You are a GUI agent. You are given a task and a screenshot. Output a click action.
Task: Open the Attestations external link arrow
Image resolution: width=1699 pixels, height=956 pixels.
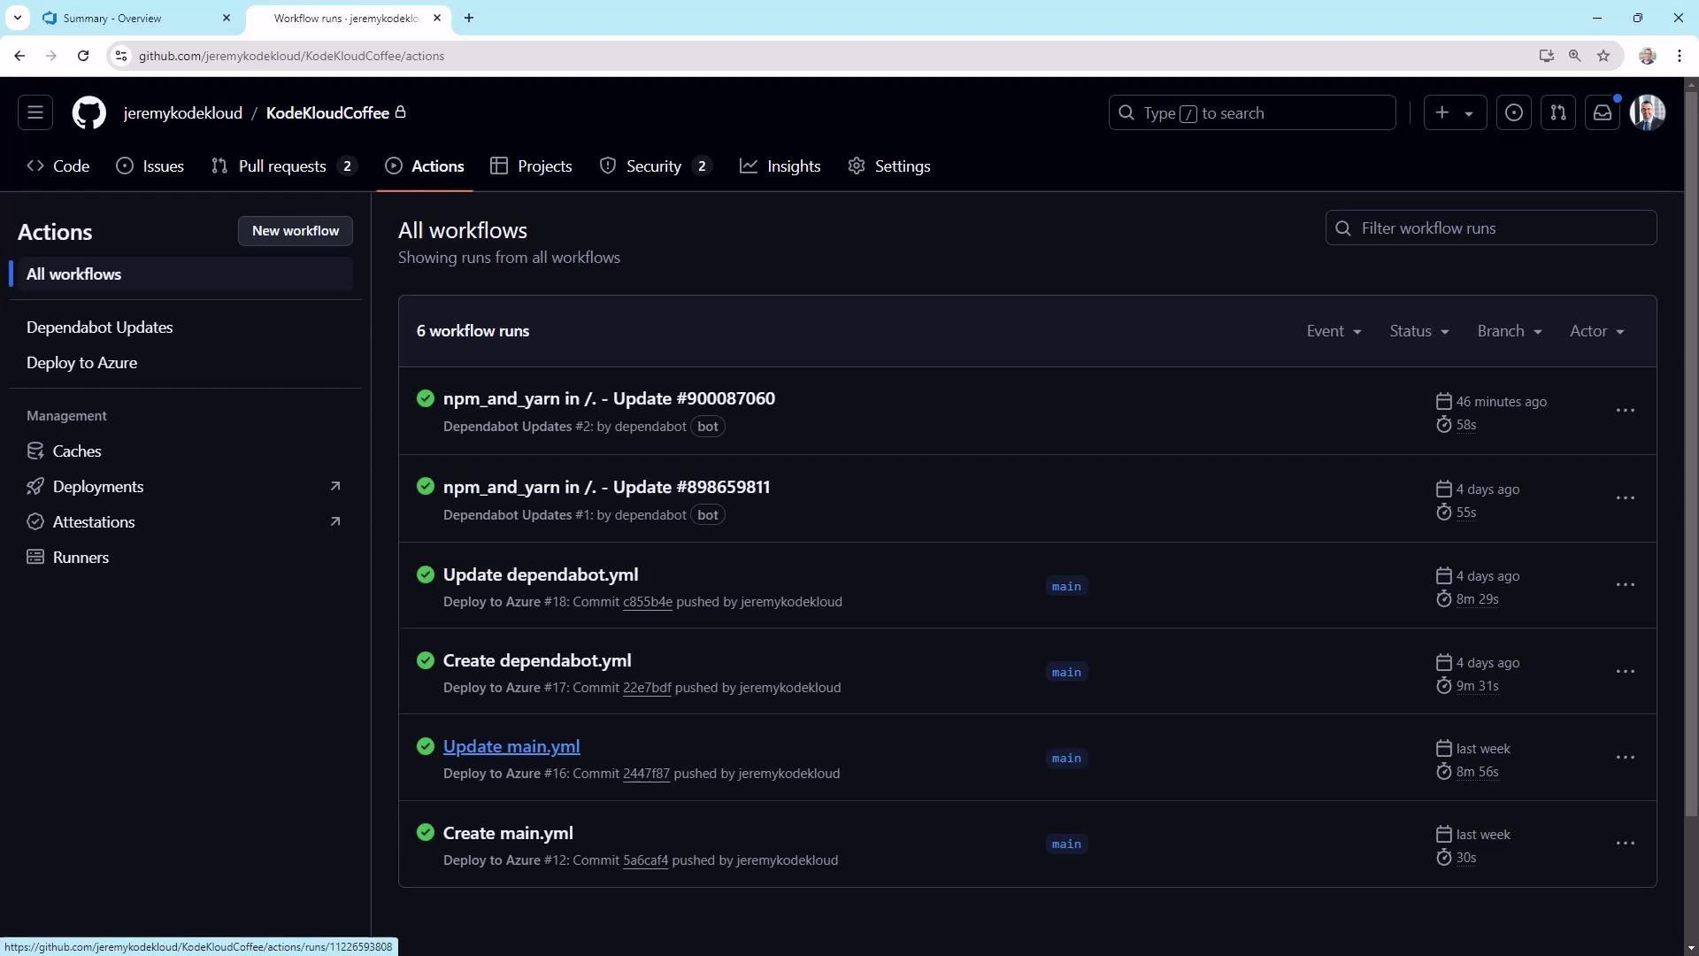[x=335, y=521]
